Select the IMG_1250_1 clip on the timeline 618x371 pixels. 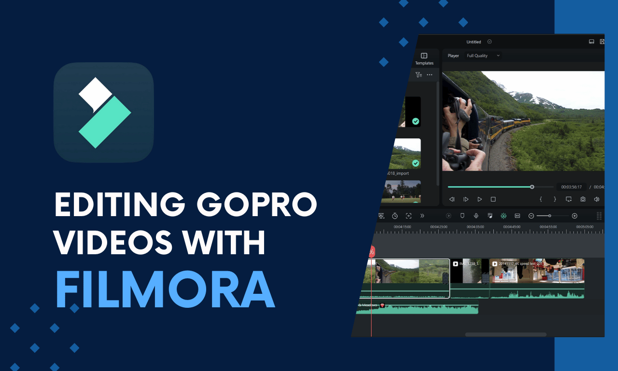pos(469,278)
